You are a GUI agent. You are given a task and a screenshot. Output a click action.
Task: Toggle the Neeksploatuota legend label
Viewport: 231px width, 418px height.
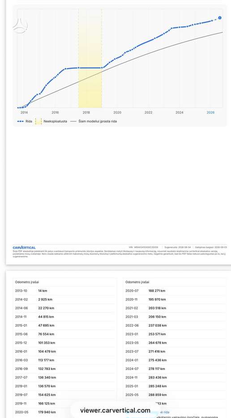(56, 121)
